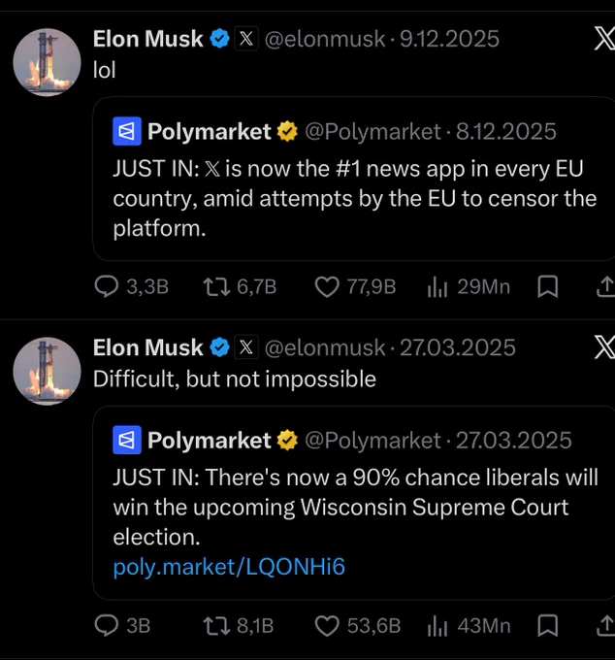
Task: Click Polymarket logo in the Wisconsin quoted tweet
Action: (127, 441)
